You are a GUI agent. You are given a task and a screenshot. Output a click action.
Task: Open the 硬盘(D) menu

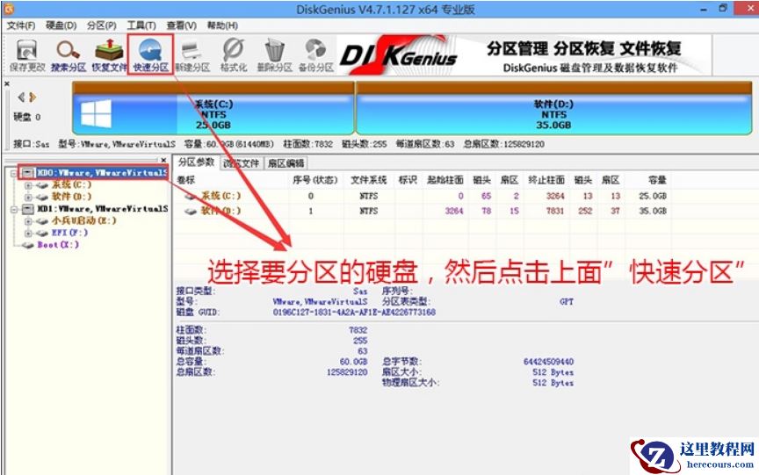pos(61,25)
